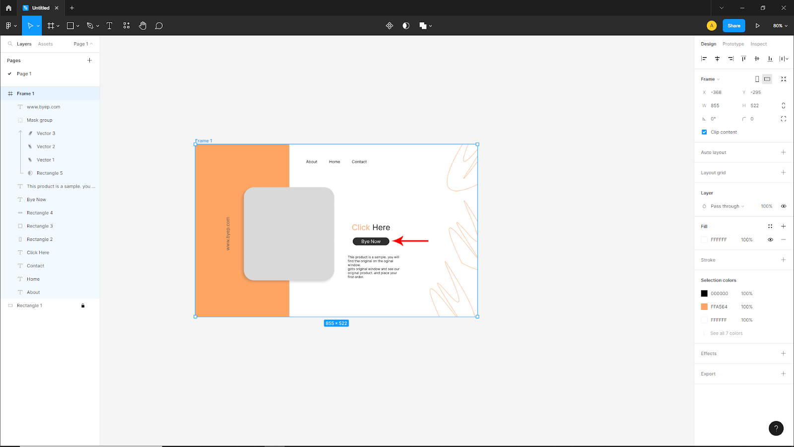This screenshot has width=794, height=447.
Task: Switch to the Inspect tab
Action: (758, 44)
